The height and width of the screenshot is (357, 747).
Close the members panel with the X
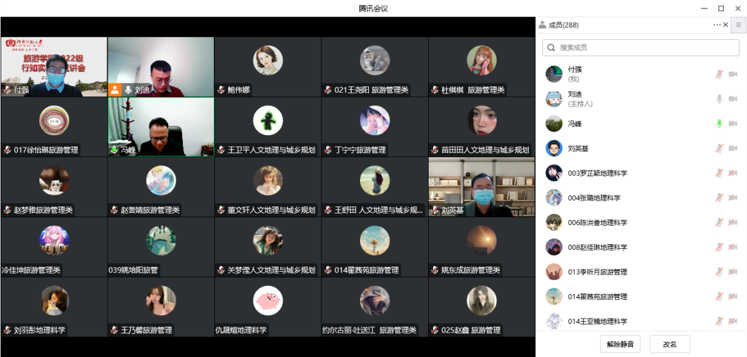tap(726, 25)
